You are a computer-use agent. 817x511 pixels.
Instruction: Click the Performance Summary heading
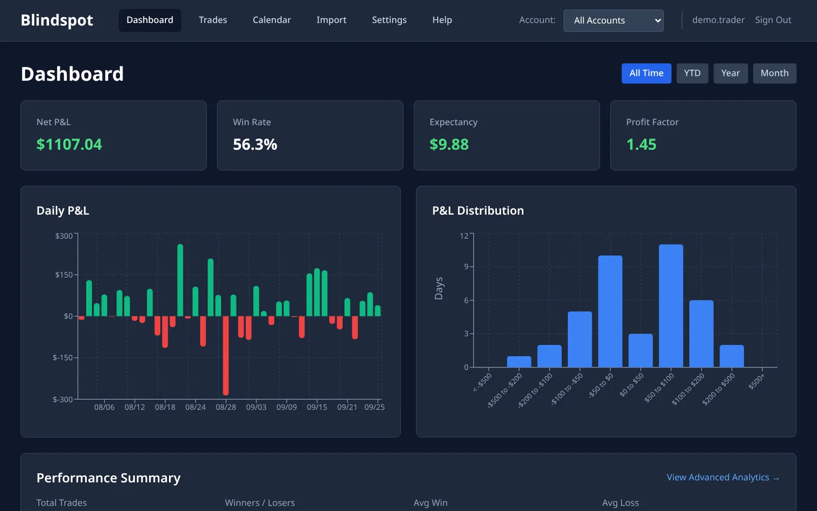[x=108, y=478]
